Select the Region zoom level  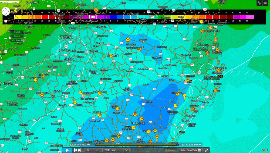click(17, 36)
